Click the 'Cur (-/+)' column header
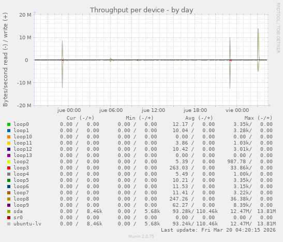The height and width of the screenshot is (242, 283). tap(80, 118)
